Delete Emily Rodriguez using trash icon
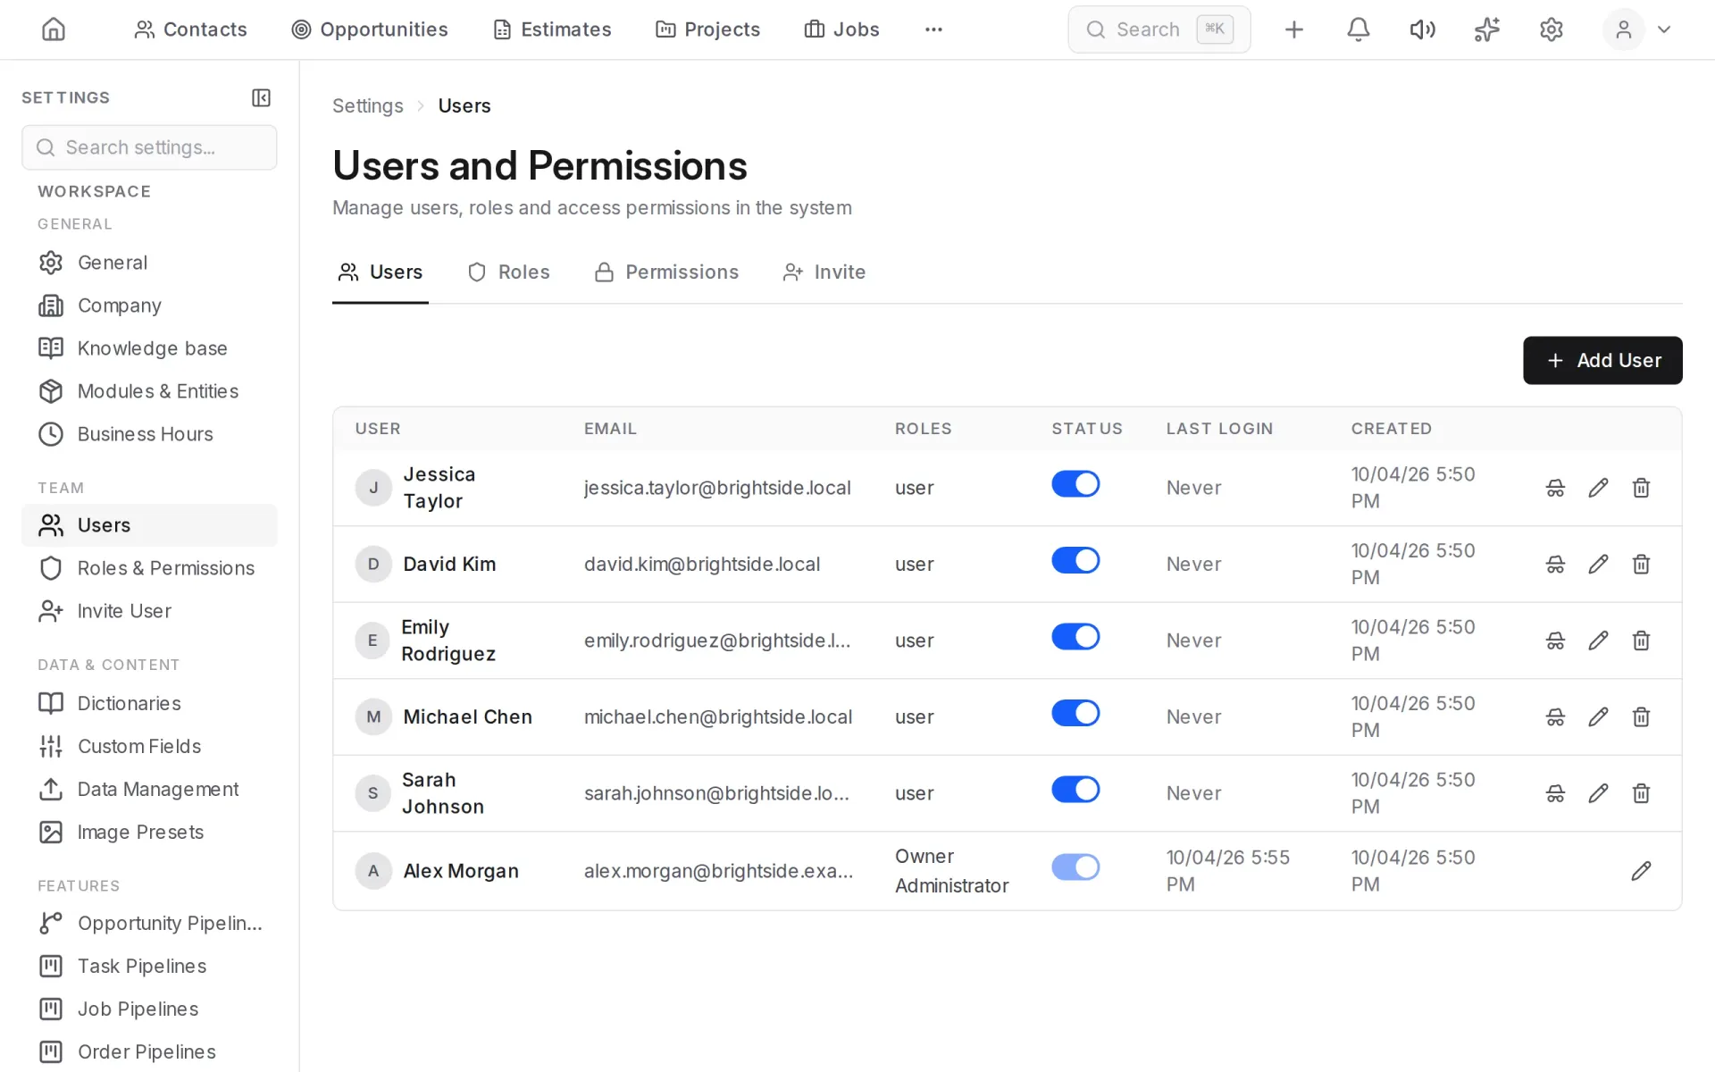 [x=1641, y=641]
